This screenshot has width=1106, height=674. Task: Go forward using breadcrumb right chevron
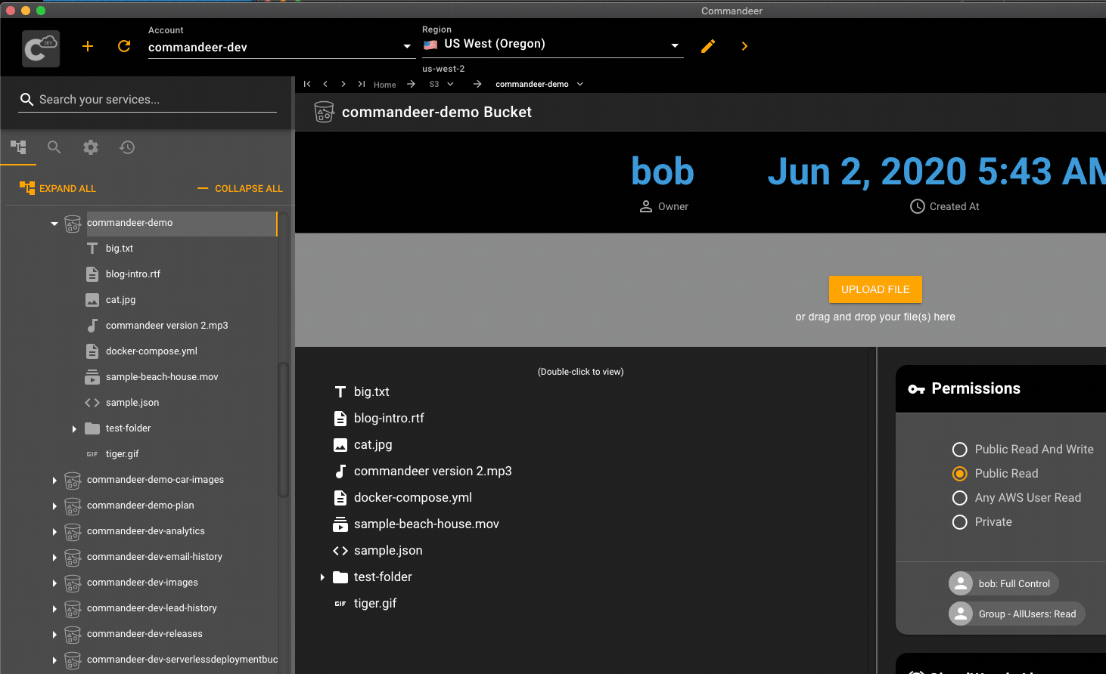coord(343,84)
